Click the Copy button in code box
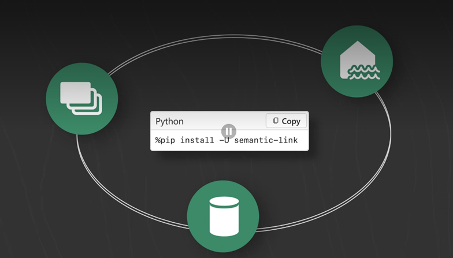This screenshot has width=453, height=258. 286,121
